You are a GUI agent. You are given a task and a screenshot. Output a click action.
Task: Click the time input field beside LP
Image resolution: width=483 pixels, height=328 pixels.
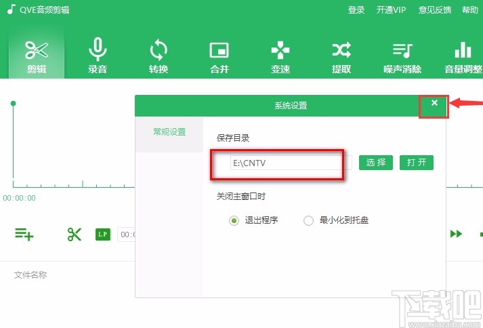[x=126, y=235]
